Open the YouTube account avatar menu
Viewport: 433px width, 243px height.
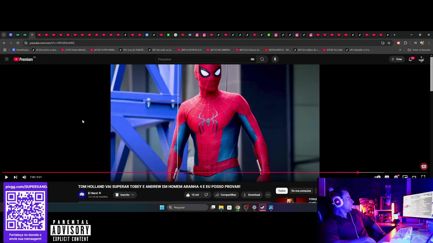(421, 59)
